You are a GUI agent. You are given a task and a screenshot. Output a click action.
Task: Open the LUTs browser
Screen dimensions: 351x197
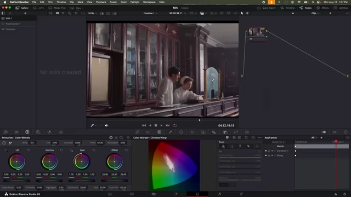click(x=38, y=8)
